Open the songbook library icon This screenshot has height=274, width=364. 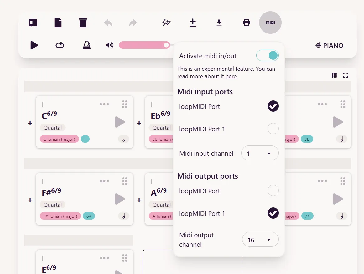pyautogui.click(x=33, y=23)
